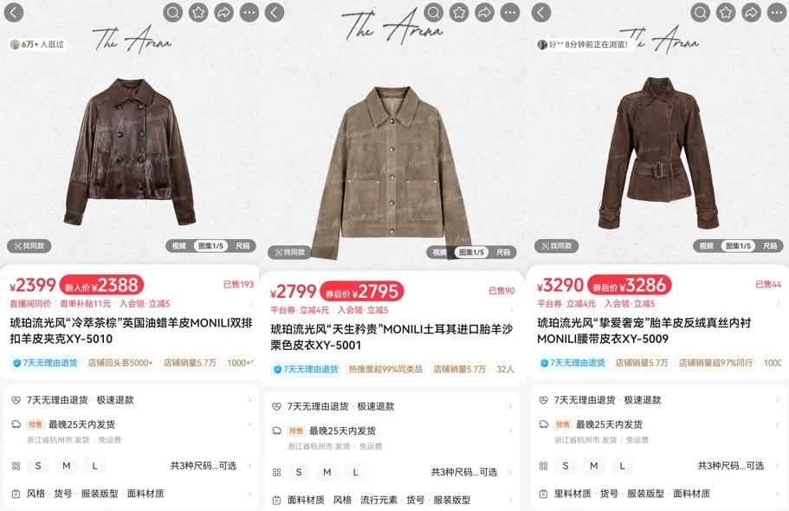Tap the 新人价 ¥2388 price badge
The height and width of the screenshot is (511, 789).
pos(101,286)
